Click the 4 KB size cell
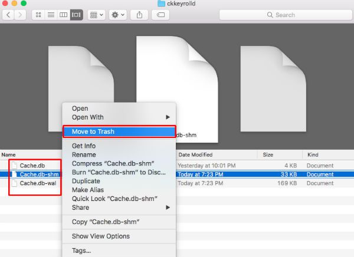 coord(290,166)
